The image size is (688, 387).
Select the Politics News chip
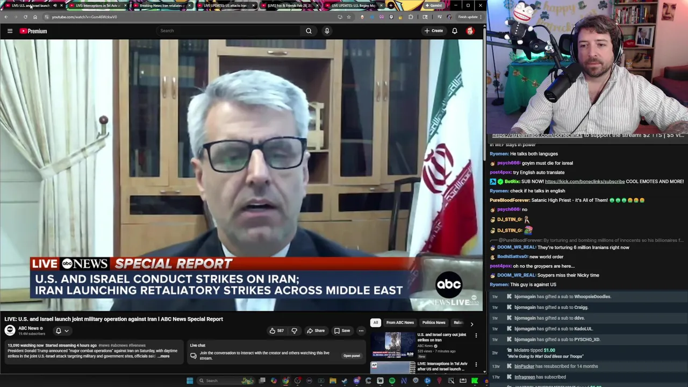pyautogui.click(x=434, y=322)
